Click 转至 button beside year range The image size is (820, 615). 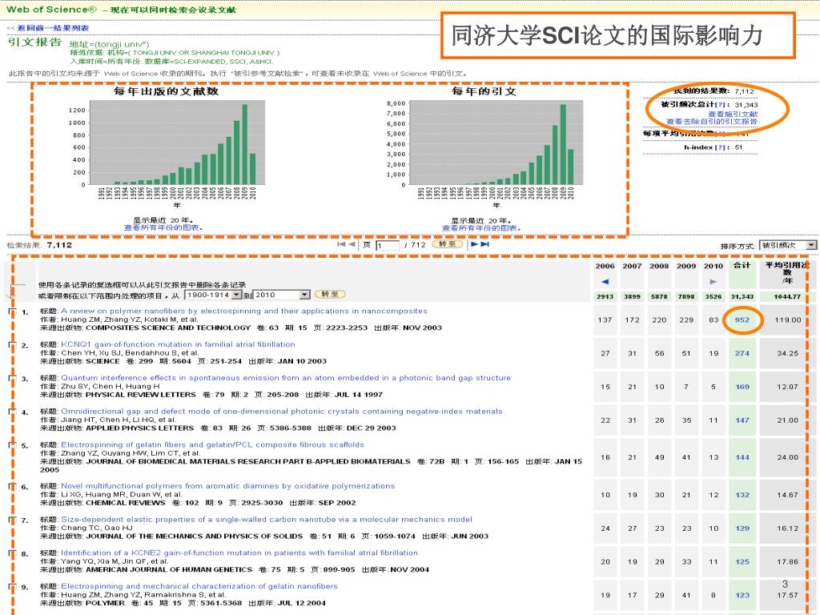coord(330,295)
